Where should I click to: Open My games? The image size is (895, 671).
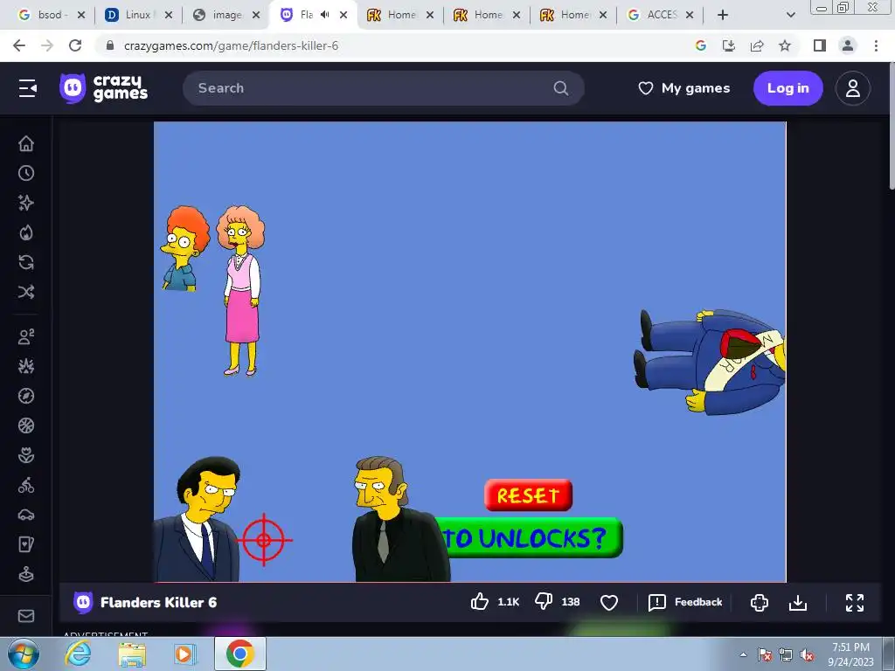click(683, 88)
